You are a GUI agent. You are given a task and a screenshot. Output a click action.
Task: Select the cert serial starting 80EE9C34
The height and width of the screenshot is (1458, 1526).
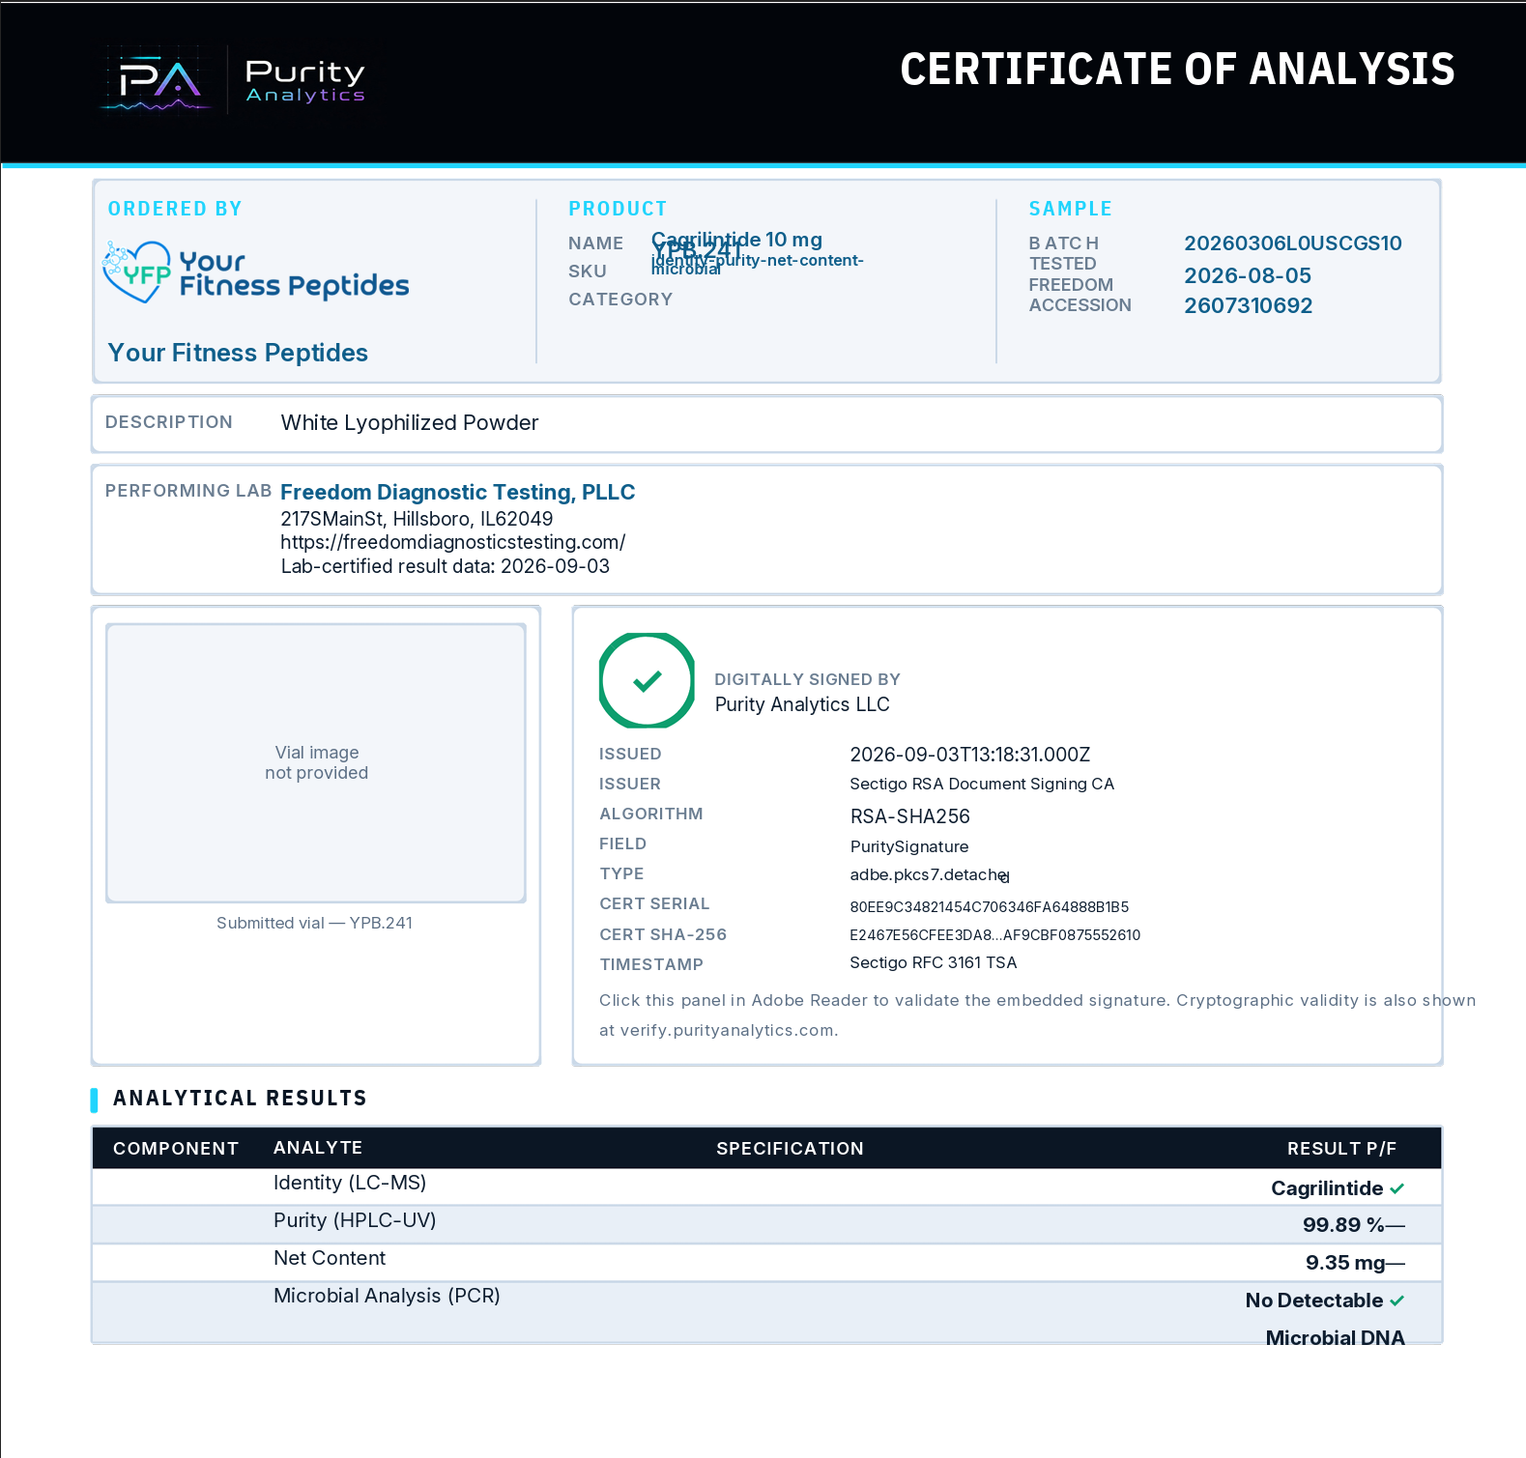pyautogui.click(x=990, y=906)
